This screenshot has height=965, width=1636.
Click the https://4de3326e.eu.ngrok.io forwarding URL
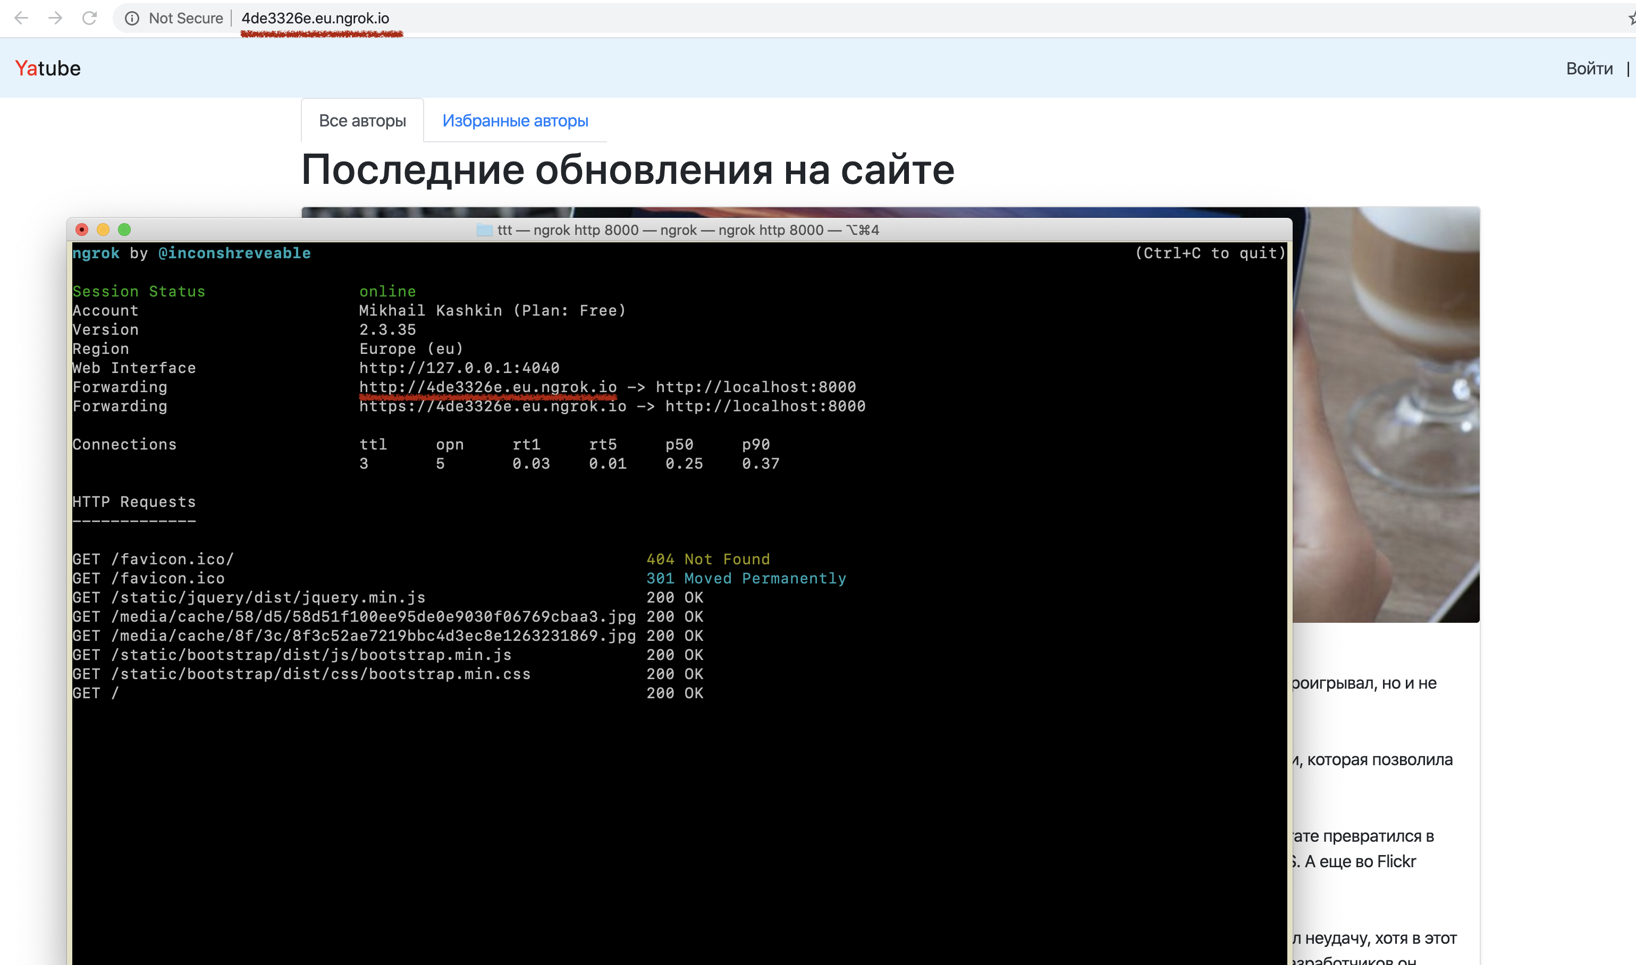tap(493, 407)
